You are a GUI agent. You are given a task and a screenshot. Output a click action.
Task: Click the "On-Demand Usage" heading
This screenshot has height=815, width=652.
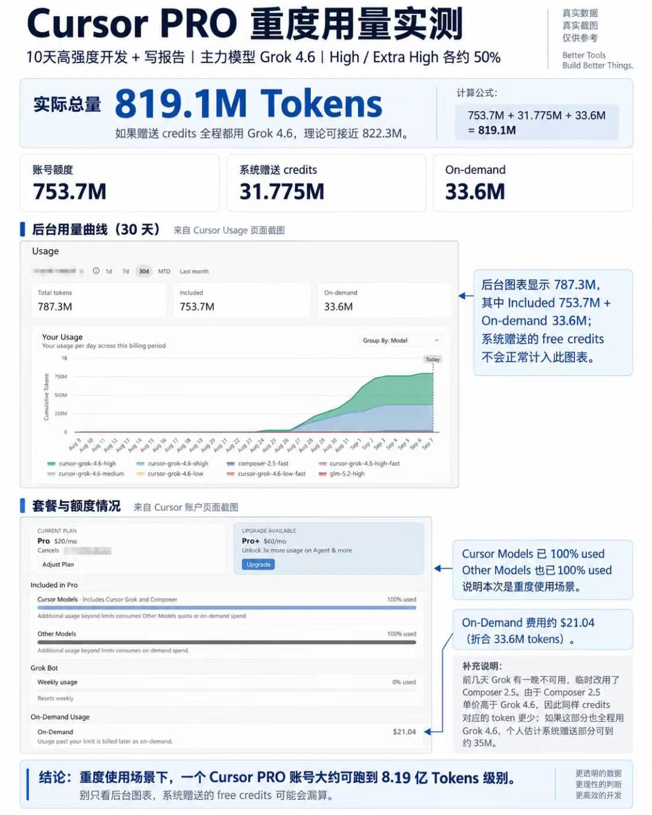(60, 717)
